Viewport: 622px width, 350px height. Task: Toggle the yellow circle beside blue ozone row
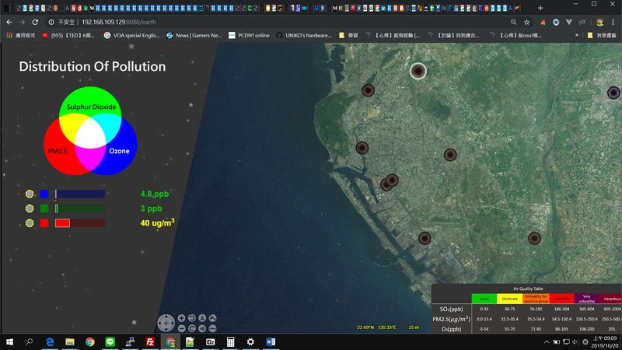(30, 194)
